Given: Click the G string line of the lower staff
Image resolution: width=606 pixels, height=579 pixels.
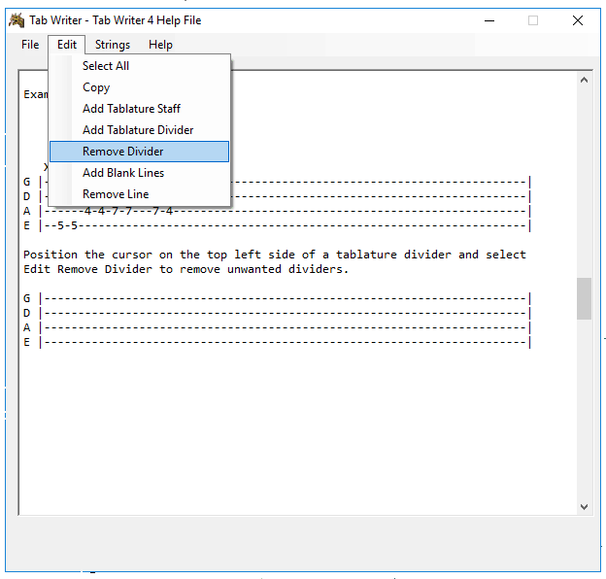Looking at the screenshot, I should [x=277, y=298].
